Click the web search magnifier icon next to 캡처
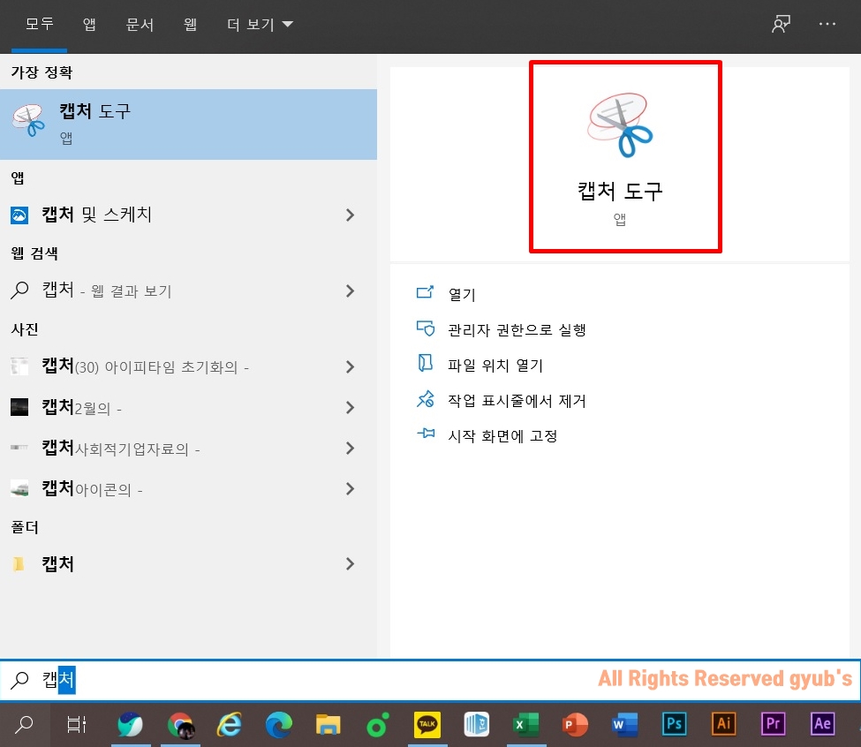Viewport: 861px width, 747px height. (x=19, y=290)
